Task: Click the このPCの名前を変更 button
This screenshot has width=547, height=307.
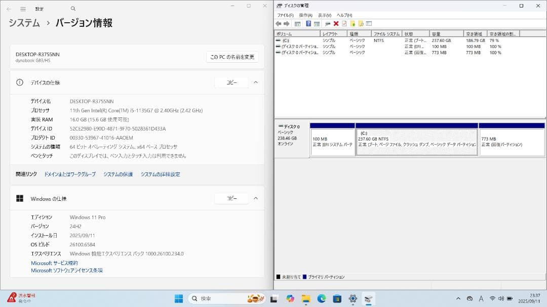Action: click(x=231, y=57)
